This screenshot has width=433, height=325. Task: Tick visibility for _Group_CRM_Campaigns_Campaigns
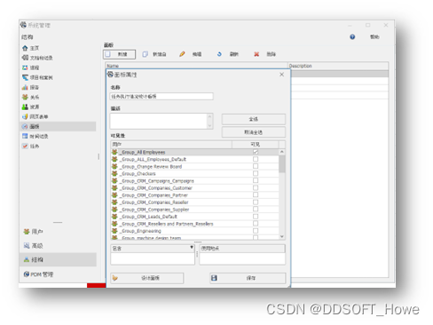click(x=256, y=180)
